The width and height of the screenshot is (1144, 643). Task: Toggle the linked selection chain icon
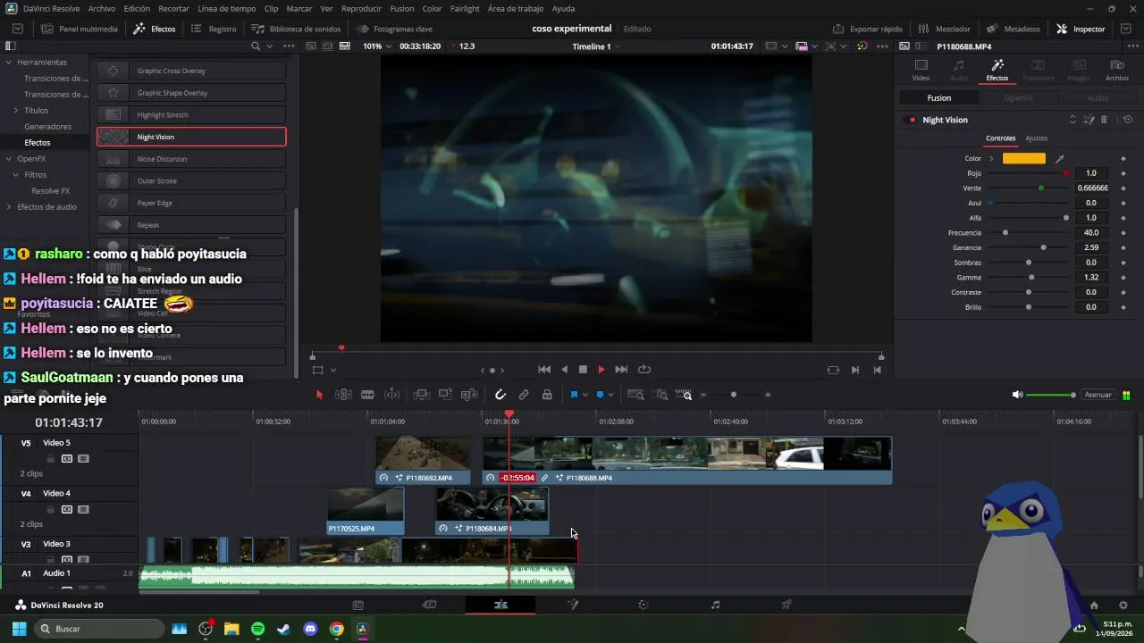[524, 395]
